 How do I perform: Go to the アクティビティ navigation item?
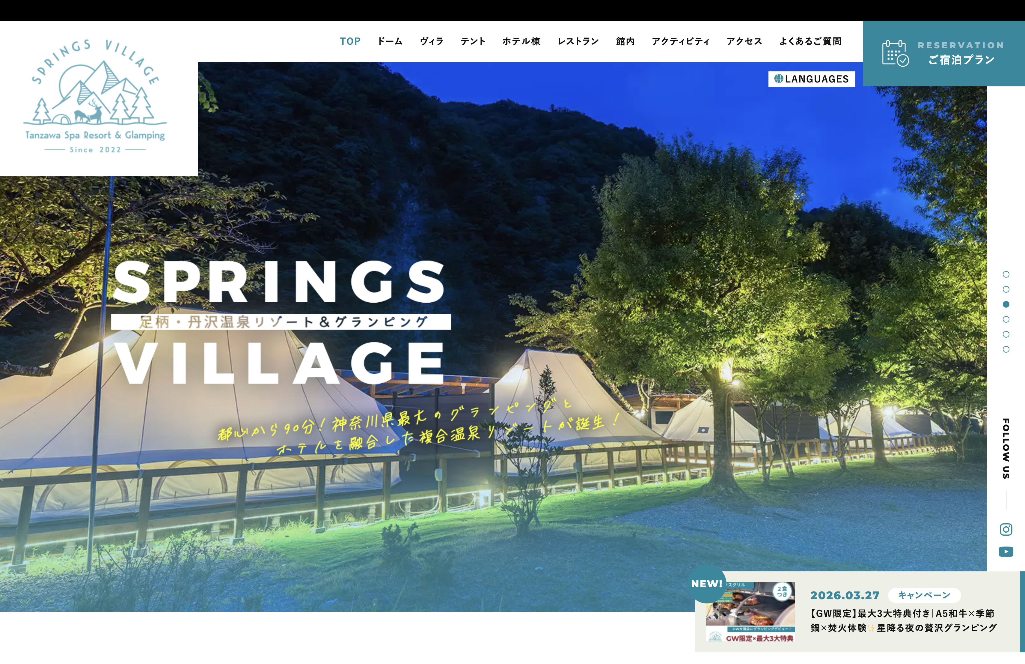[x=680, y=41]
